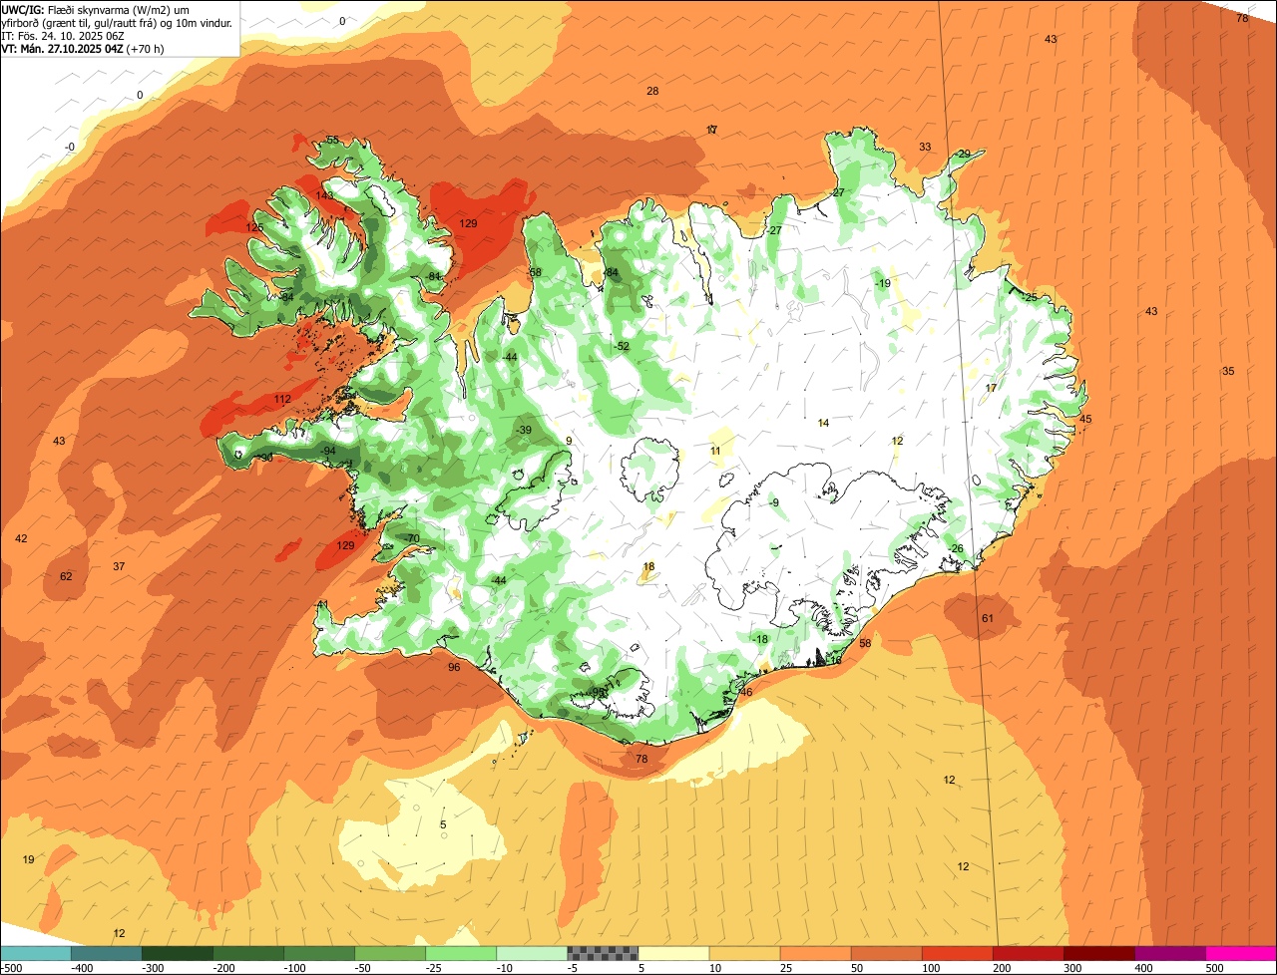
Task: Click the '100' legend scale label
Action: (x=931, y=967)
